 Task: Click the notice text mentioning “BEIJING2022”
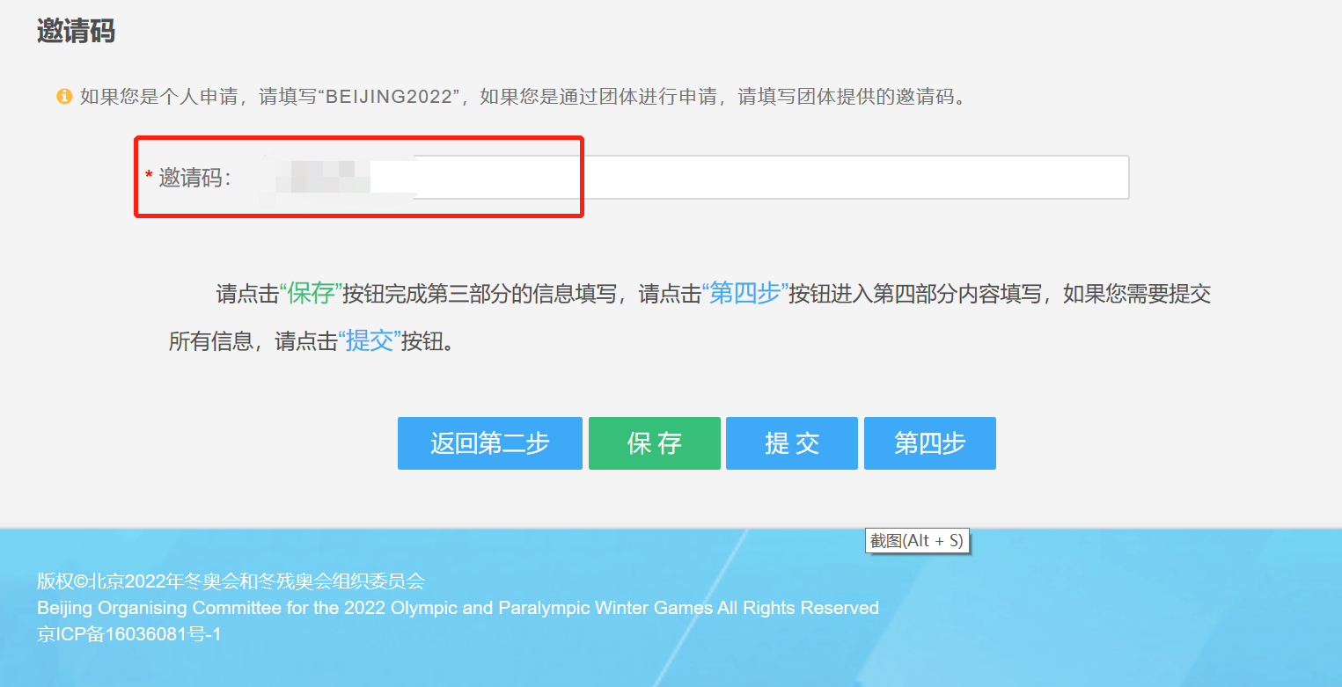(523, 97)
